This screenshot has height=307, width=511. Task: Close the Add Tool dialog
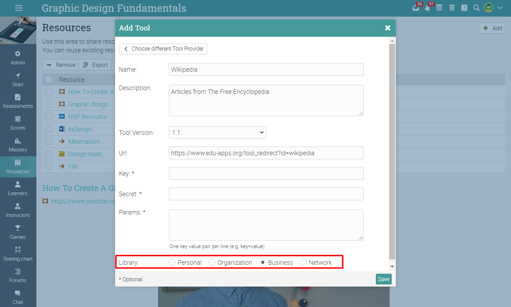[388, 28]
